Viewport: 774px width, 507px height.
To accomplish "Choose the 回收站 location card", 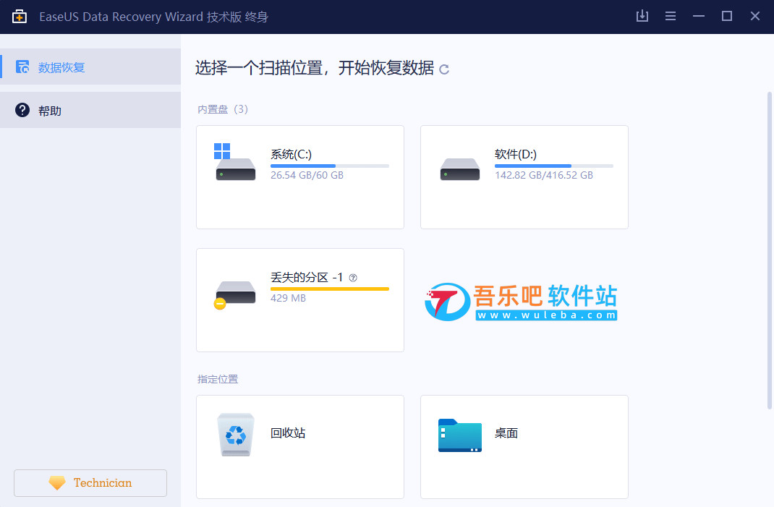I will coord(300,447).
